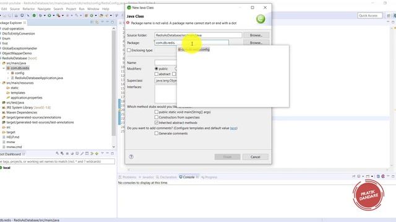
Task: Select the local node in Boot Dashboard
Action: pos(7,168)
